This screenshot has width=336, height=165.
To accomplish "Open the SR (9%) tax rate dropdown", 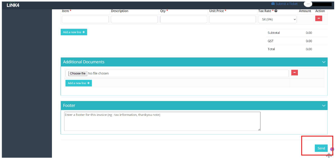I will [x=277, y=19].
